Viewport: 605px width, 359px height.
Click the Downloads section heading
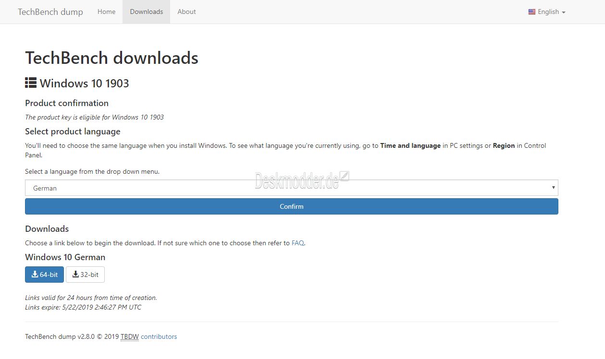[x=47, y=229]
